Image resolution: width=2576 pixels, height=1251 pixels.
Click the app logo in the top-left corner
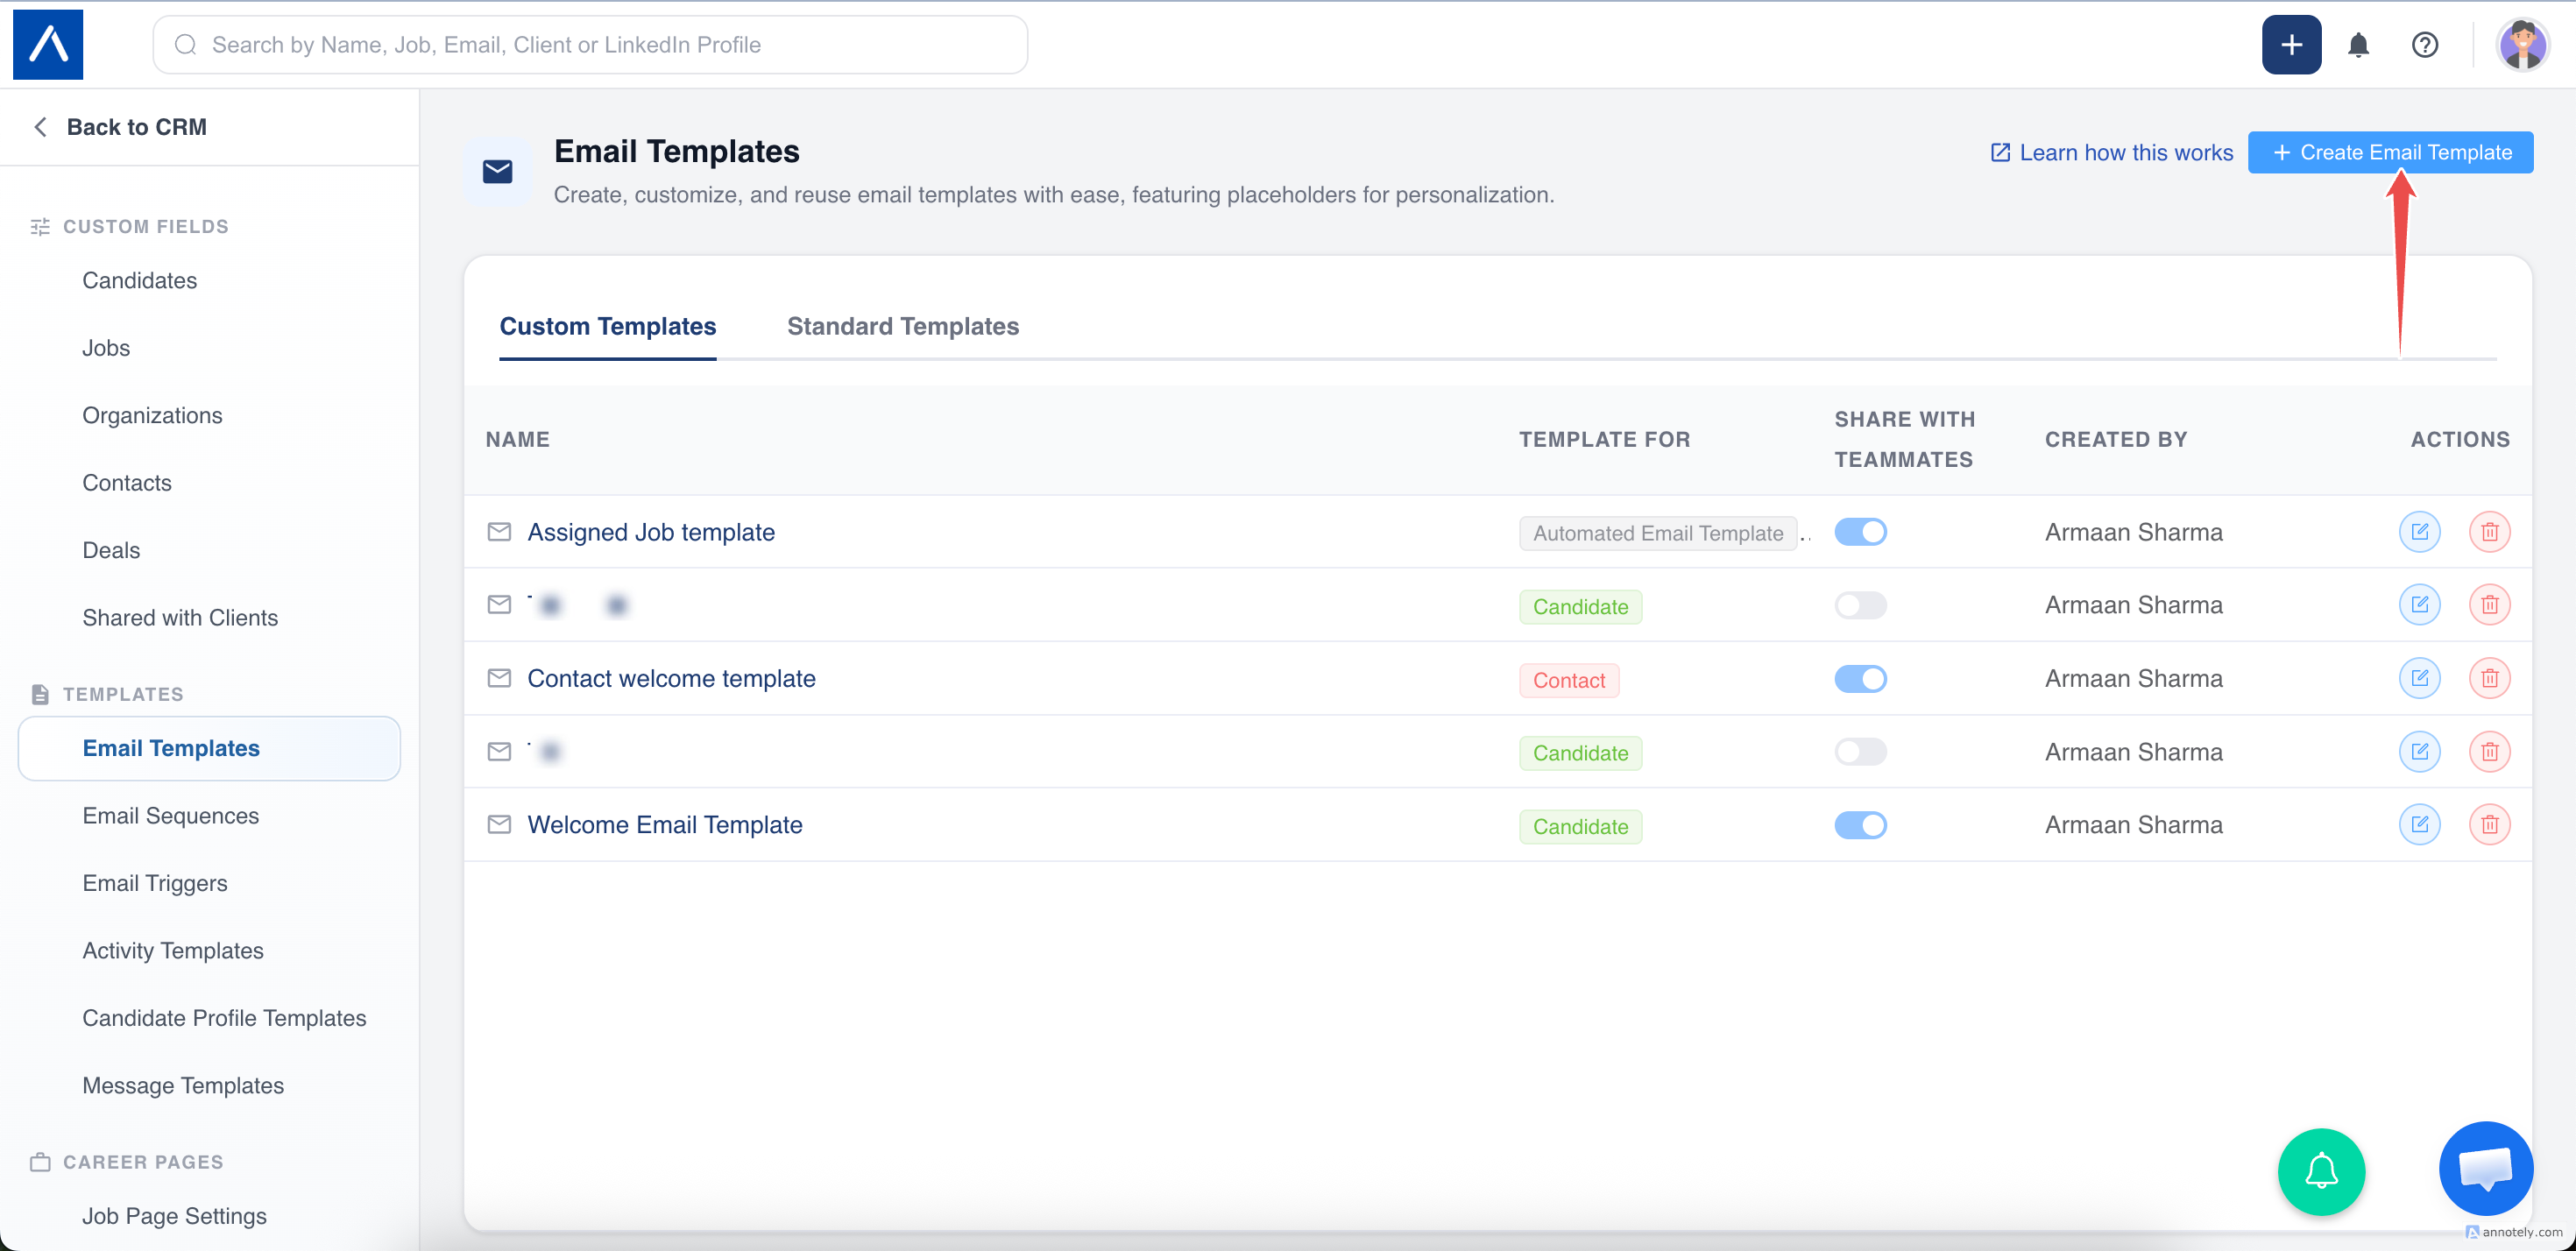[x=48, y=45]
